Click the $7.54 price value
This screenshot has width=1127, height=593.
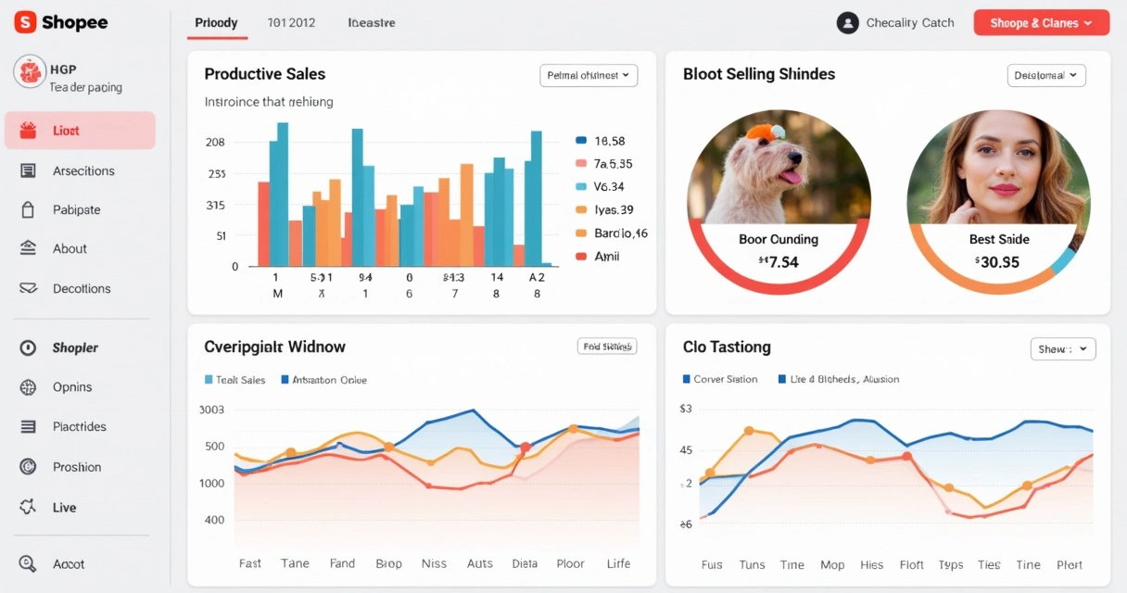pyautogui.click(x=779, y=262)
